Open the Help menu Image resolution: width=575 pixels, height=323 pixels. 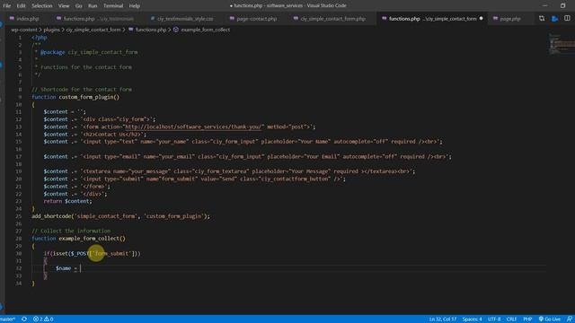134,6
